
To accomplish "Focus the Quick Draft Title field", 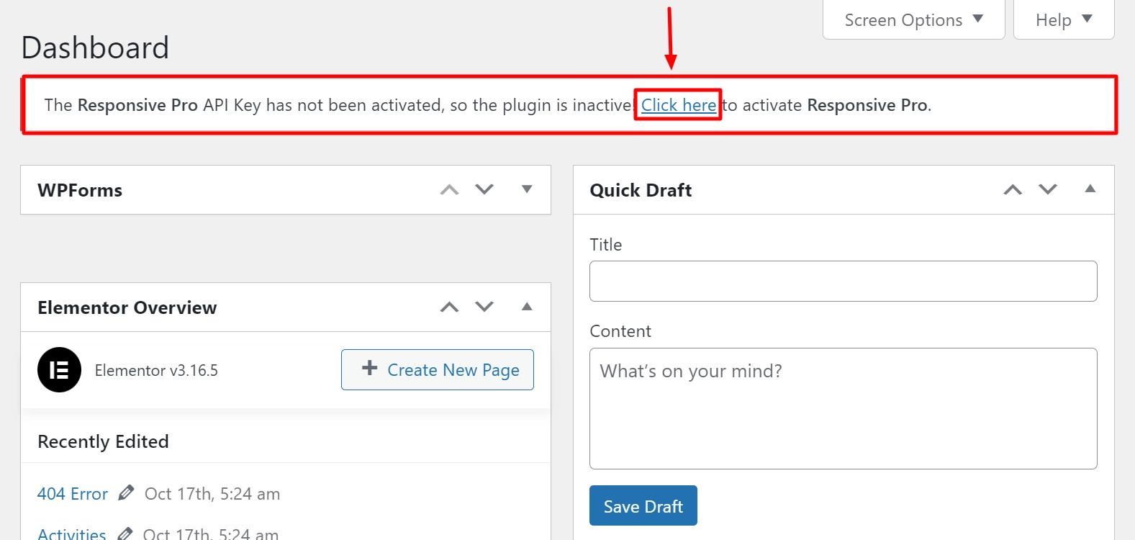I will (843, 281).
